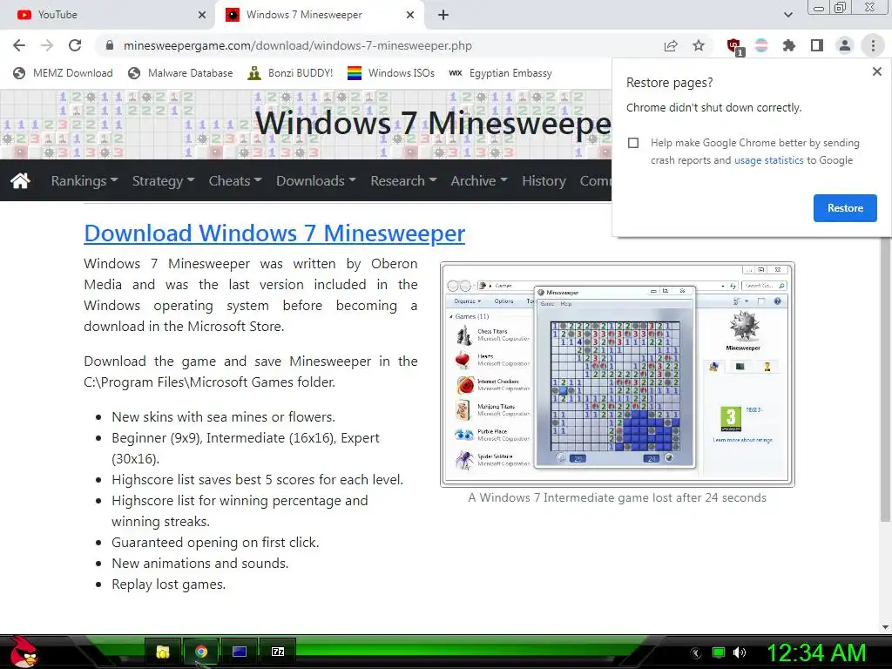Close the Windows 7 Minesweeper tab
The height and width of the screenshot is (669, 892).
tap(410, 15)
